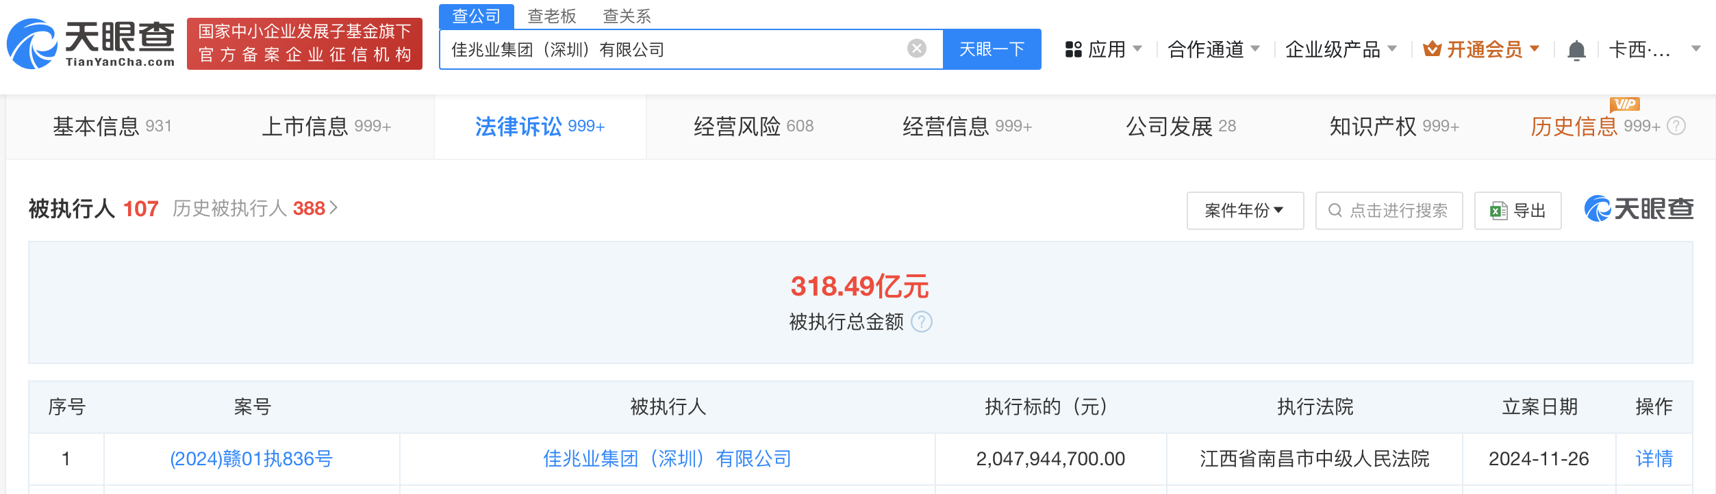
Task: Click the 执行法院 column header
Action: [x=1315, y=407]
